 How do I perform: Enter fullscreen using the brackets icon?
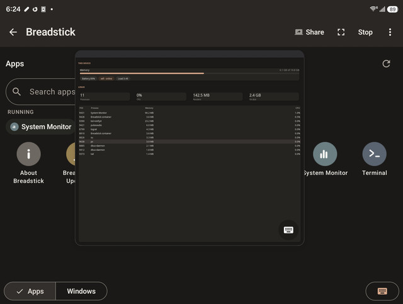pyautogui.click(x=341, y=32)
